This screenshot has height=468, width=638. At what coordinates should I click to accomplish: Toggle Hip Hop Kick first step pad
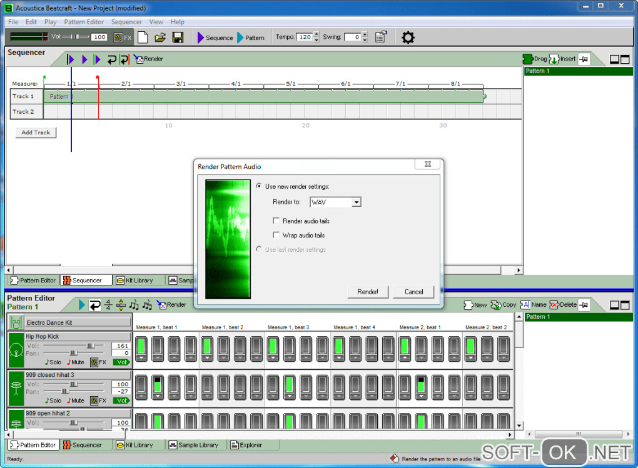point(141,346)
